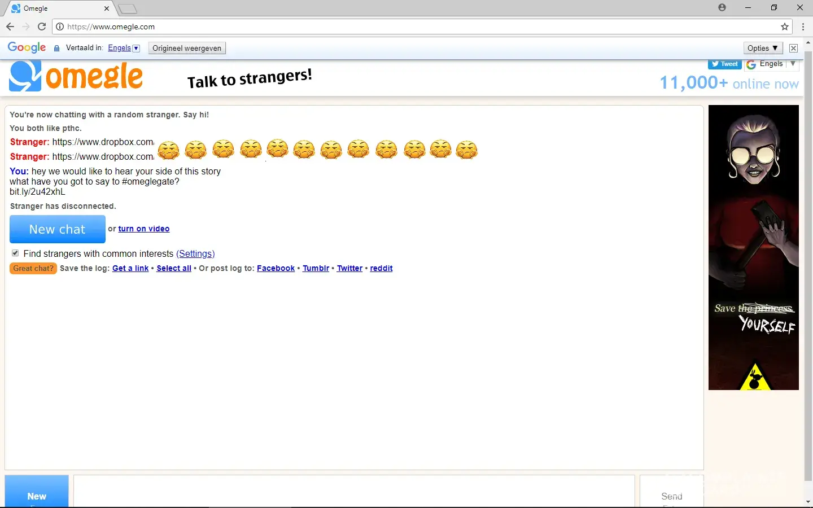Click into the chat message text box
Image resolution: width=813 pixels, height=508 pixels.
354,491
